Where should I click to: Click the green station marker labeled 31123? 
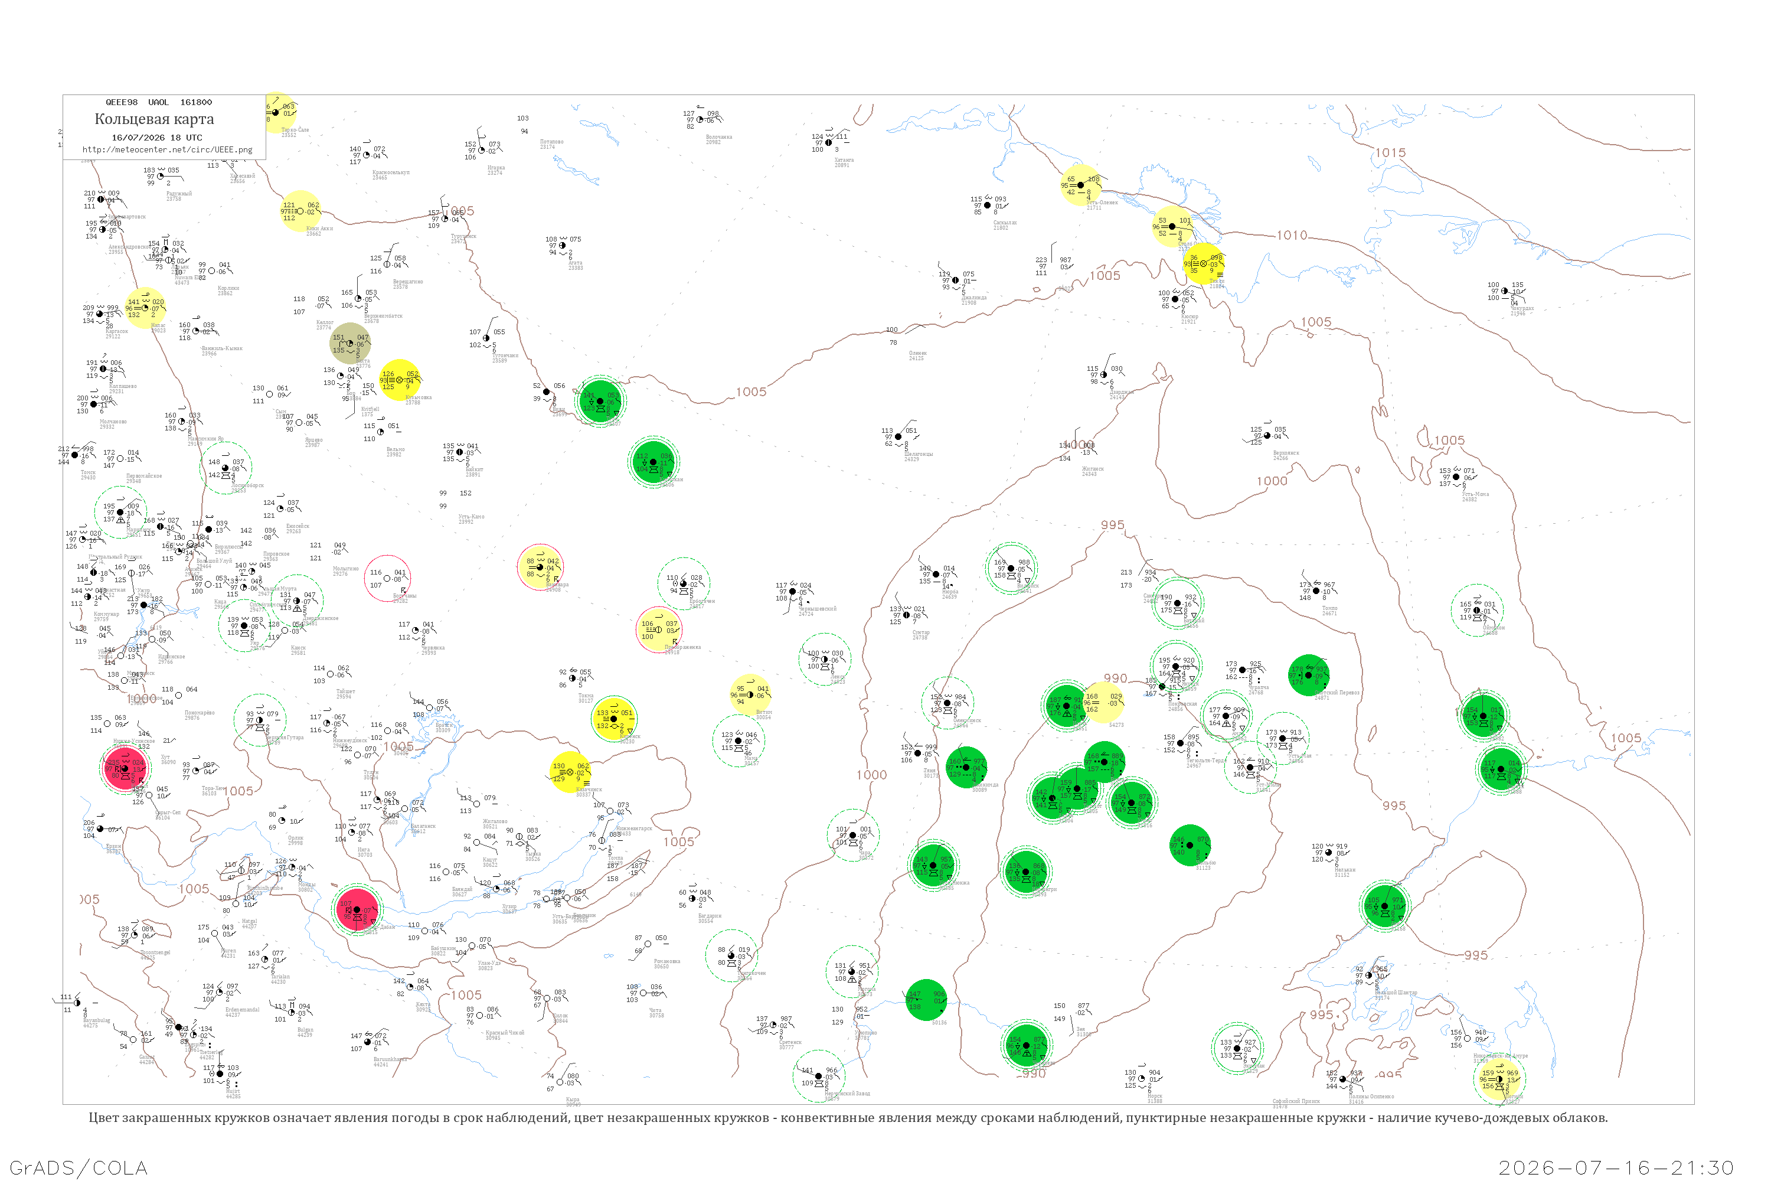point(1190,846)
